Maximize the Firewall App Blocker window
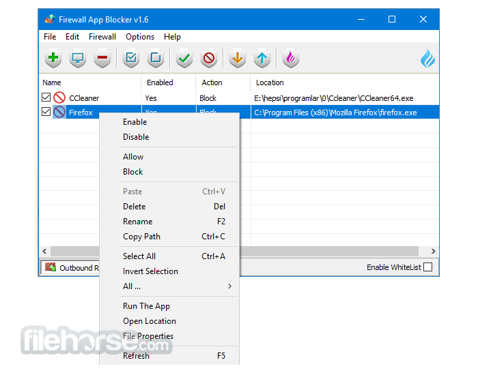This screenshot has height=375, width=478. 392,20
